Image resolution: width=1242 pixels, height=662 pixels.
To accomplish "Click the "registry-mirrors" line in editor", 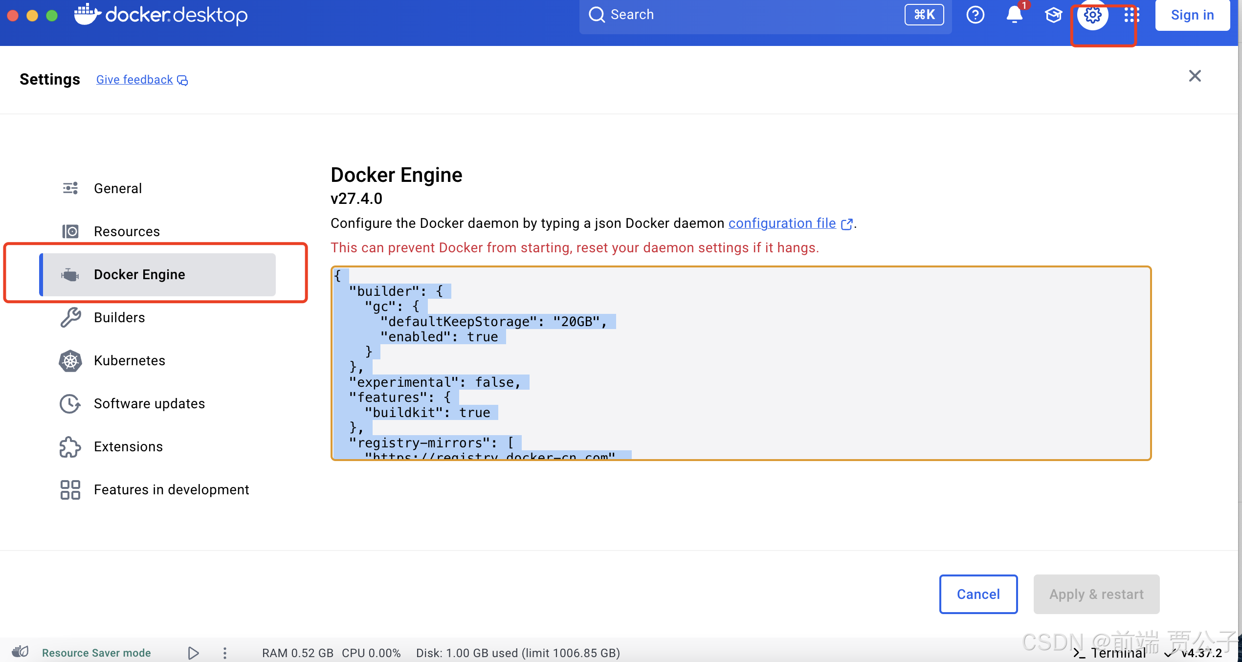I will (x=431, y=442).
